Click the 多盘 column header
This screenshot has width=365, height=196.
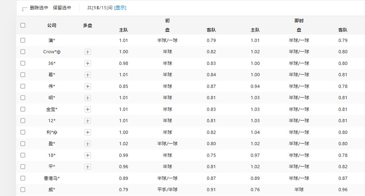[x=88, y=25]
